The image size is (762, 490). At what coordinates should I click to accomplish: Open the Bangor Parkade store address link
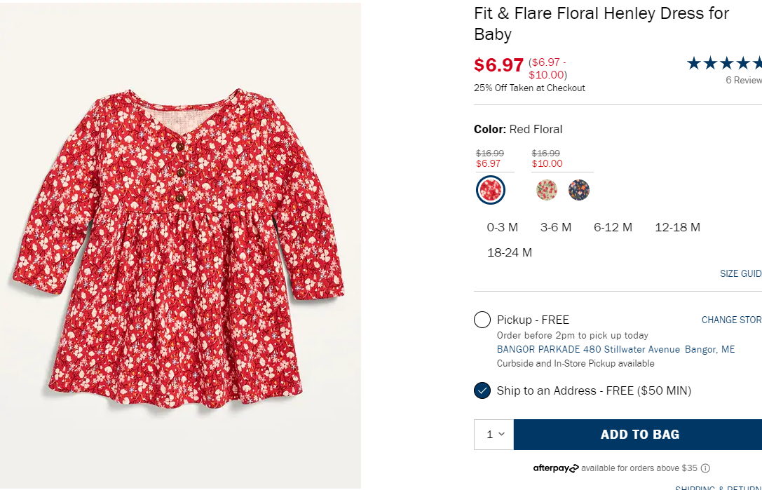click(615, 349)
